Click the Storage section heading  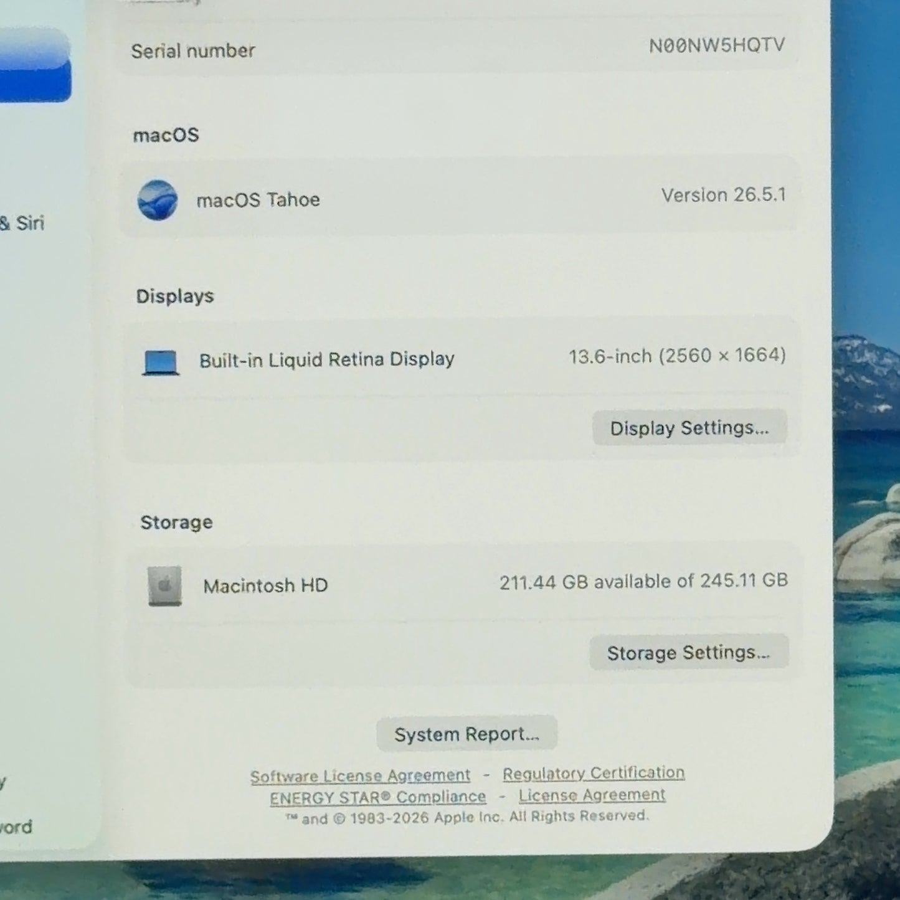coord(176,522)
